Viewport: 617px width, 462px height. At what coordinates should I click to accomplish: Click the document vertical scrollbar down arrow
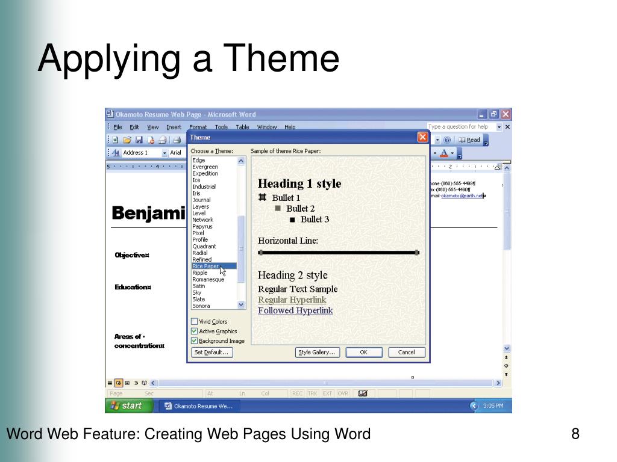coord(507,348)
